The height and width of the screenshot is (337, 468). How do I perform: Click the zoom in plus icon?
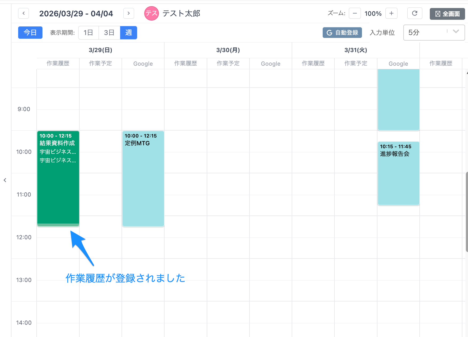(391, 13)
